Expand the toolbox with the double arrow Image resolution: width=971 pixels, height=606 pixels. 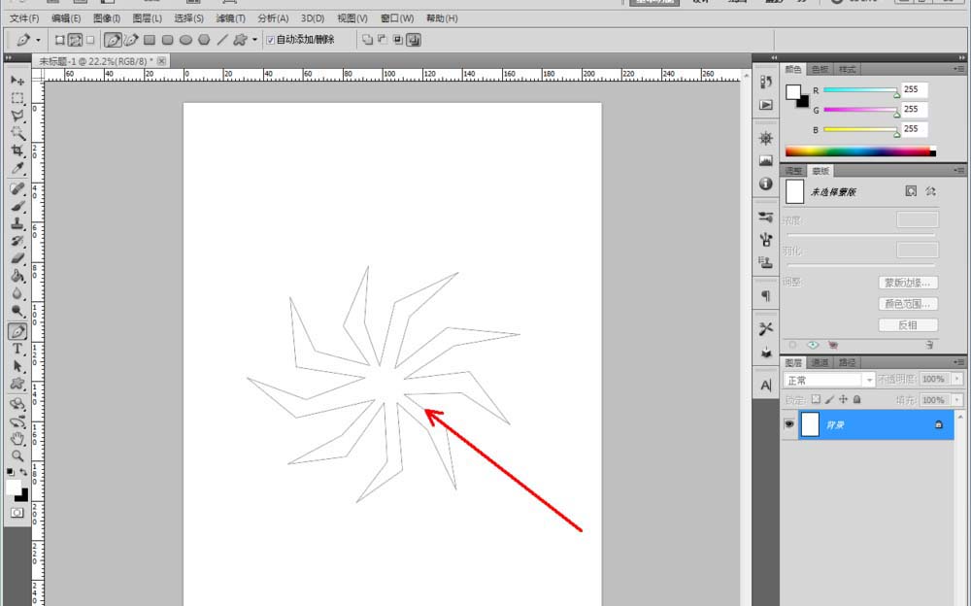9,57
